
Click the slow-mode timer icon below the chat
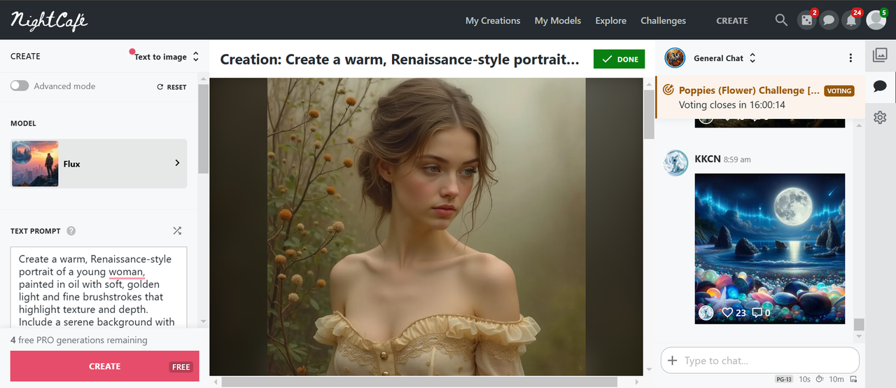pos(820,379)
